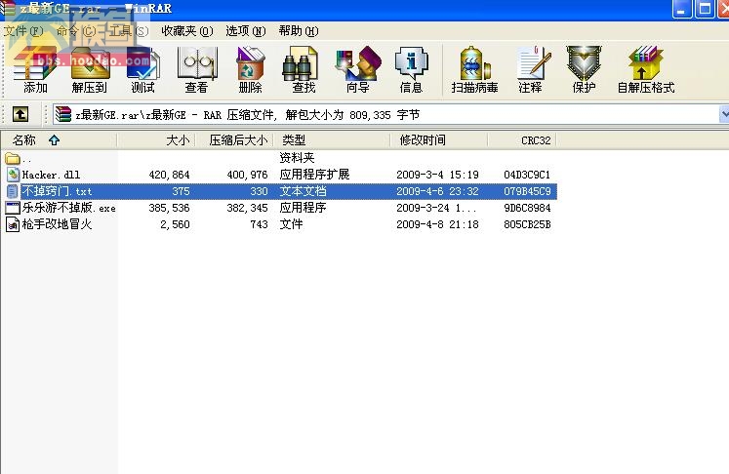
Task: Click the 枪手改地冒火 file icon
Action: point(13,224)
